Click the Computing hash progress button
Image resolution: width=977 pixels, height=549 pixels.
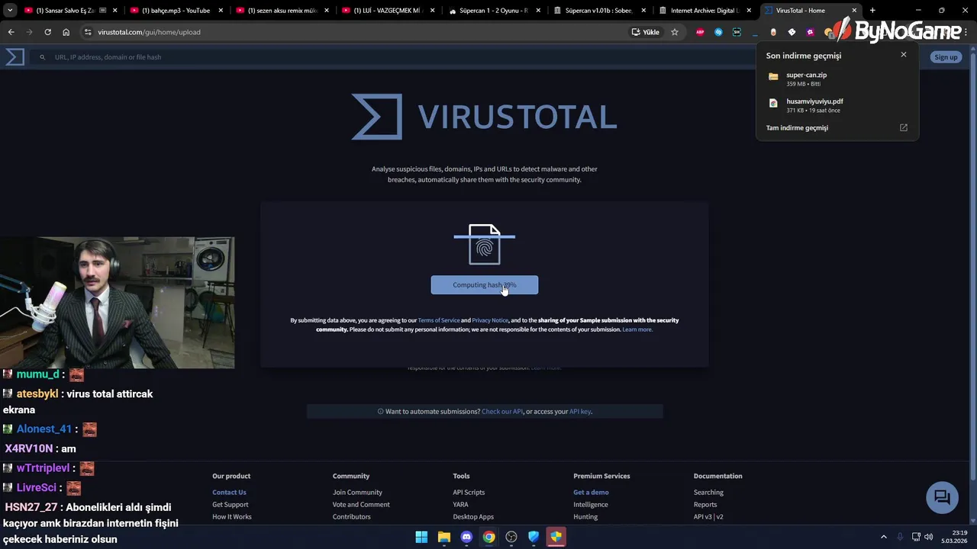coord(485,285)
